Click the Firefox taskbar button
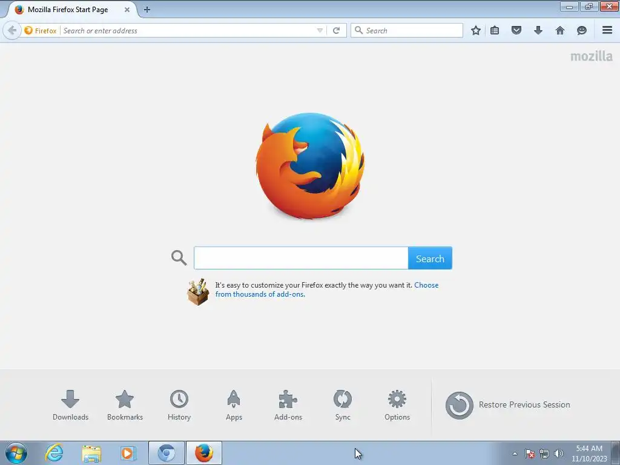The image size is (620, 465). point(204,453)
